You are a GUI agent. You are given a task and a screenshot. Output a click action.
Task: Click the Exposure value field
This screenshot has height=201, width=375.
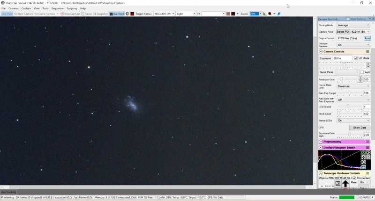[343, 58]
